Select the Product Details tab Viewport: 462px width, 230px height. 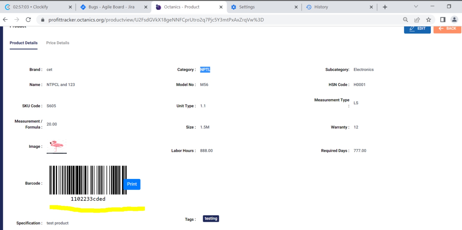(x=24, y=43)
